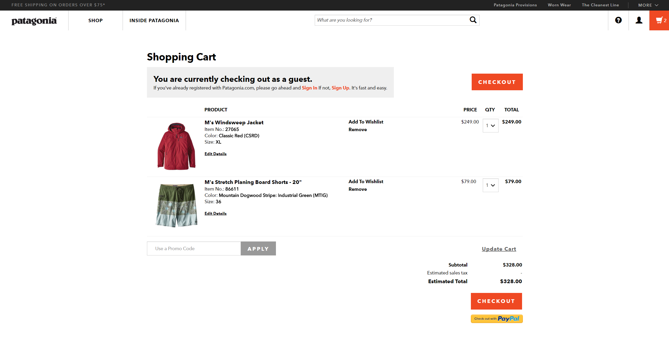This screenshot has width=669, height=337.
Task: Edit details of the Windsweep Jacket
Action: 216,154
